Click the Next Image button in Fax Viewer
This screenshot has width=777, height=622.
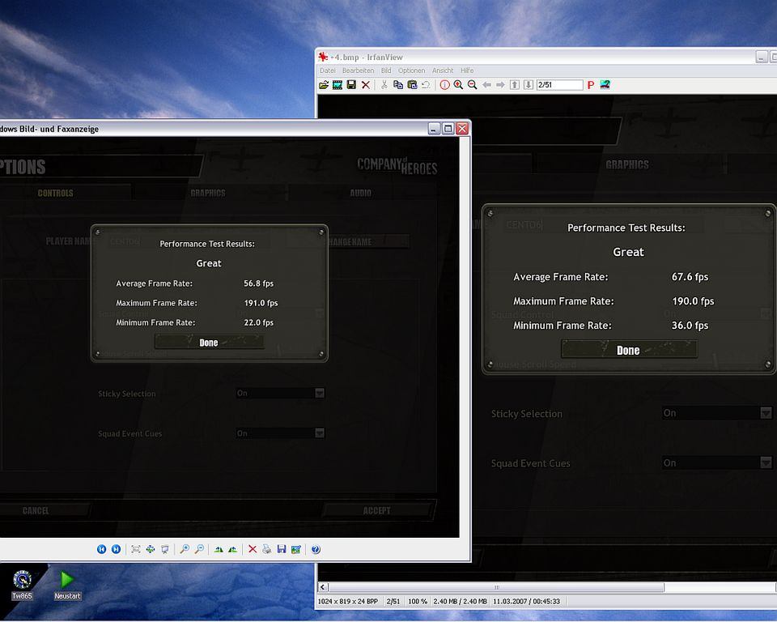coord(116,549)
